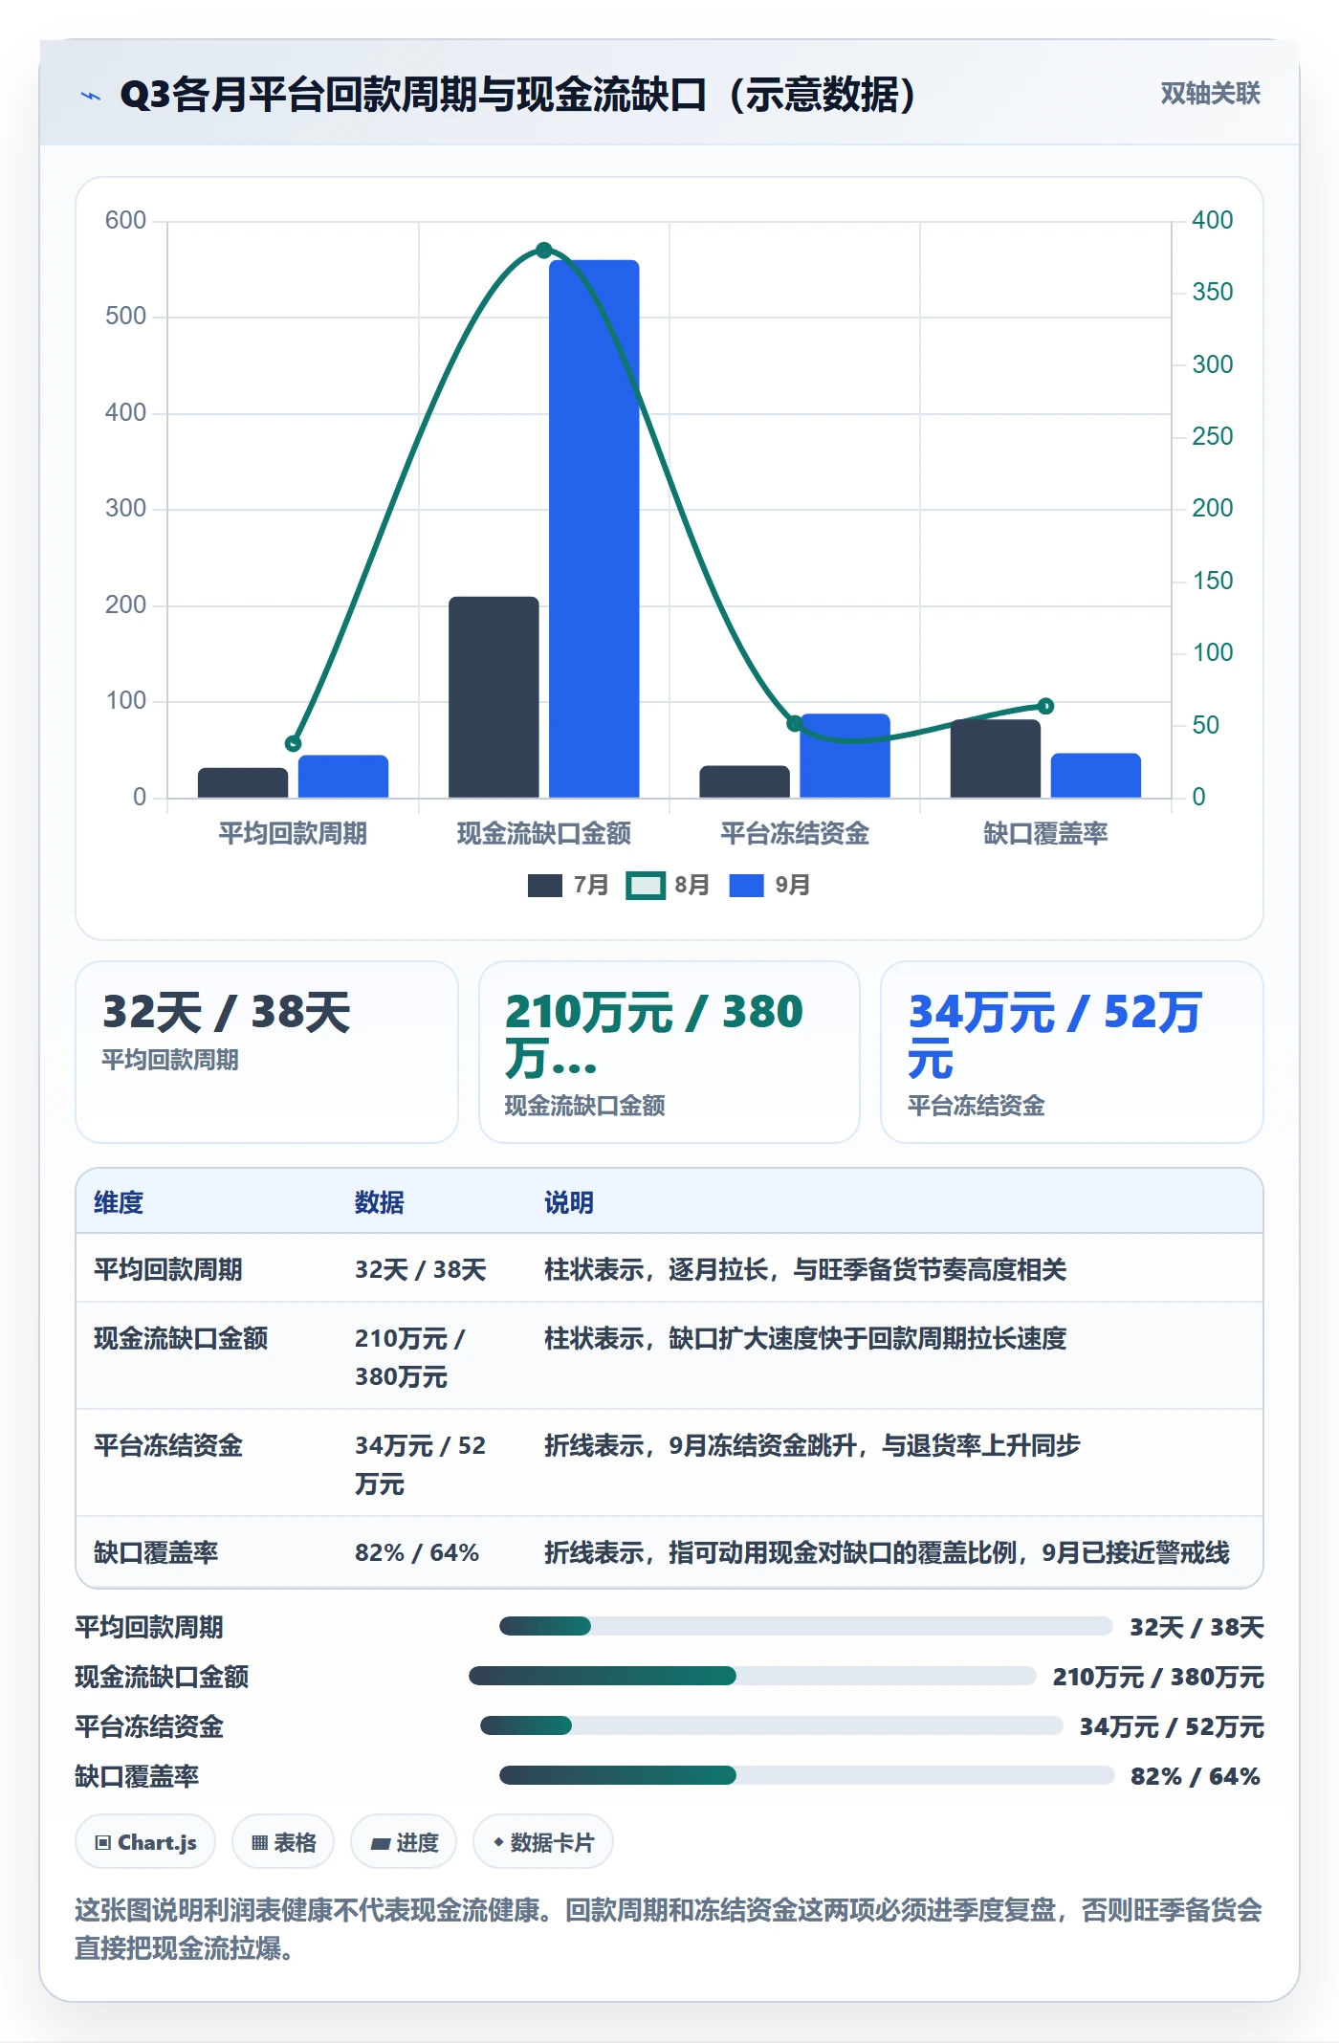Click the 平台冻结资金 x-axis label
The height and width of the screenshot is (2043, 1339).
click(795, 833)
